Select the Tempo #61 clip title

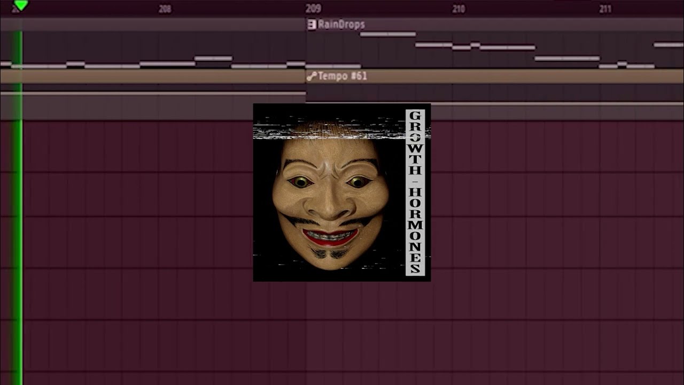(343, 76)
